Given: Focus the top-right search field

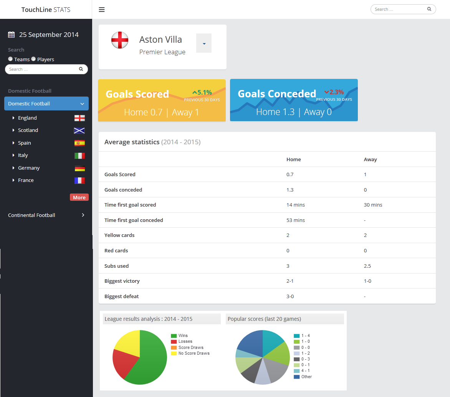Looking at the screenshot, I should (403, 9).
